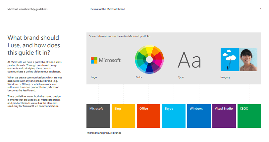The height and width of the screenshot is (142, 269).
Task: Click the paragraph starting 'At Microsoft, we have'
Action: 34,67
